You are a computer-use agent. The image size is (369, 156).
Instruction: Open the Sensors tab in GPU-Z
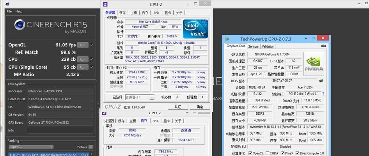pyautogui.click(x=254, y=46)
